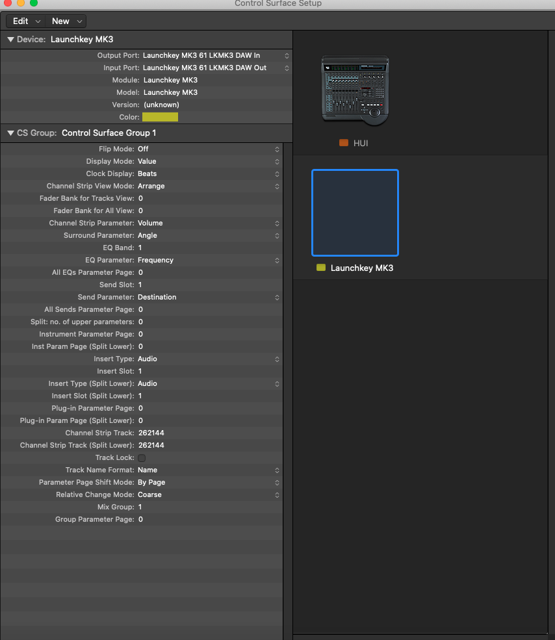Click the Control Surface Group 1 name
The height and width of the screenshot is (640, 555).
click(109, 133)
